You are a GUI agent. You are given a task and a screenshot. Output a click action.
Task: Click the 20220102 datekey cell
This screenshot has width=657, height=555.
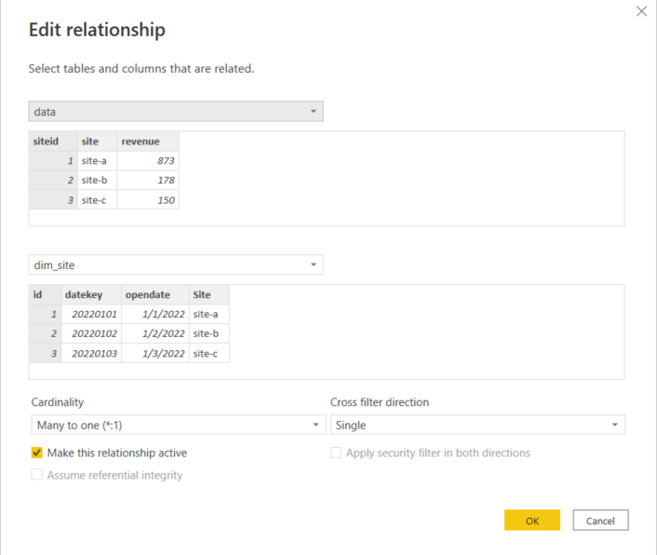point(94,333)
